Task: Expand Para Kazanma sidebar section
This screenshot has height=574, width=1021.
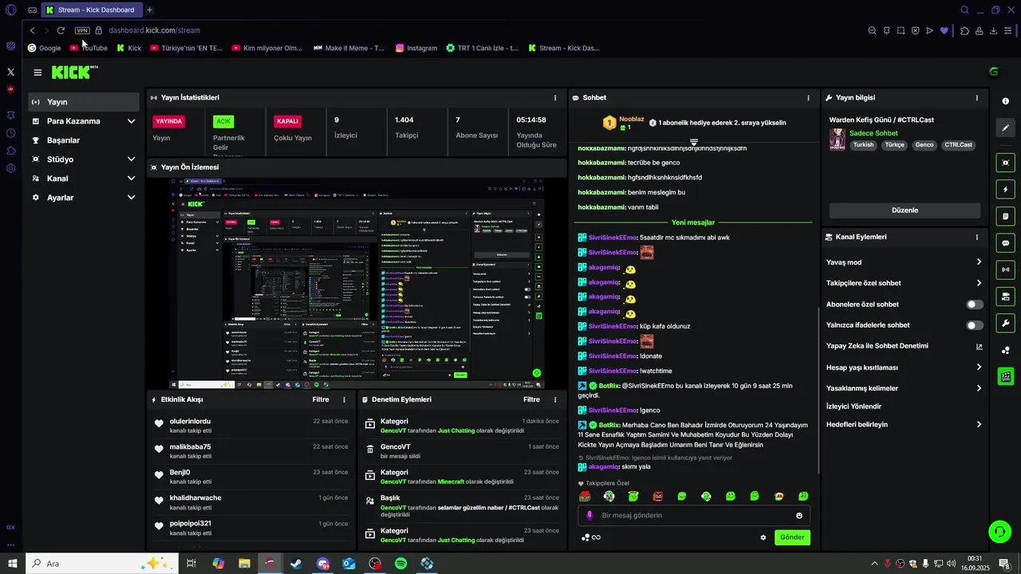Action: point(131,121)
